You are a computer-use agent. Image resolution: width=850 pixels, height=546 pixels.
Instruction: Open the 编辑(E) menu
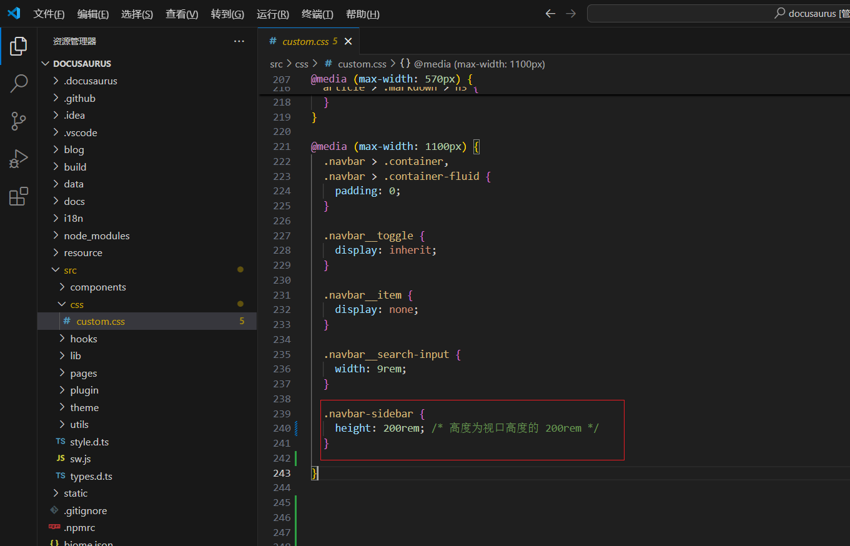[93, 14]
